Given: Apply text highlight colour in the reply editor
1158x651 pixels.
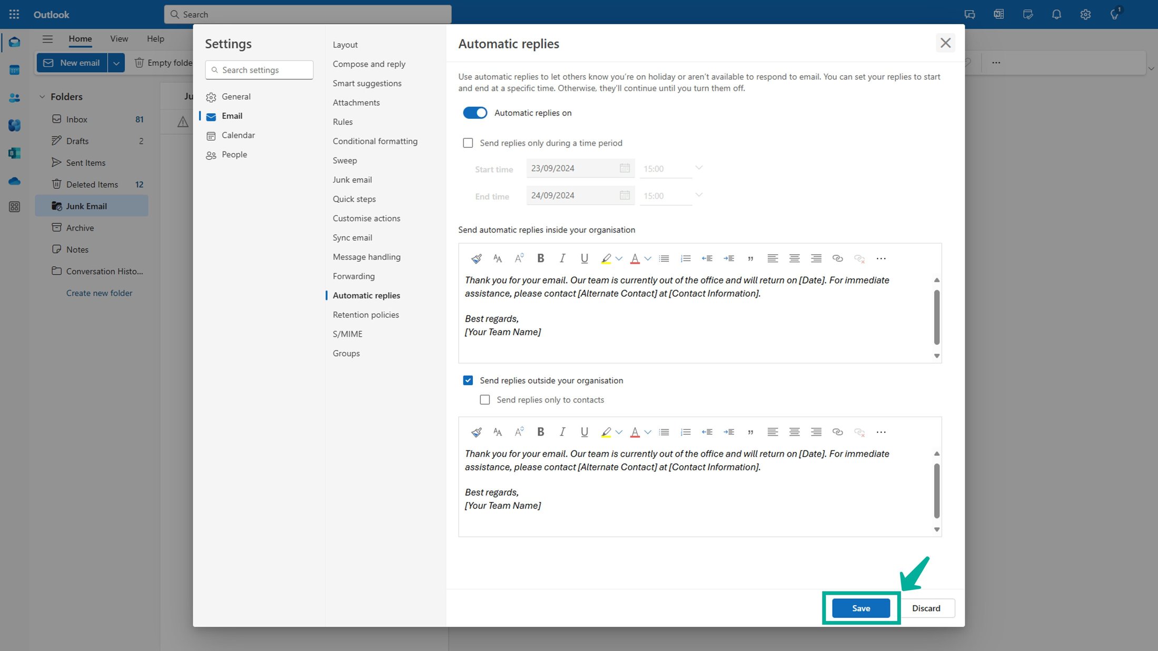Looking at the screenshot, I should pos(607,258).
